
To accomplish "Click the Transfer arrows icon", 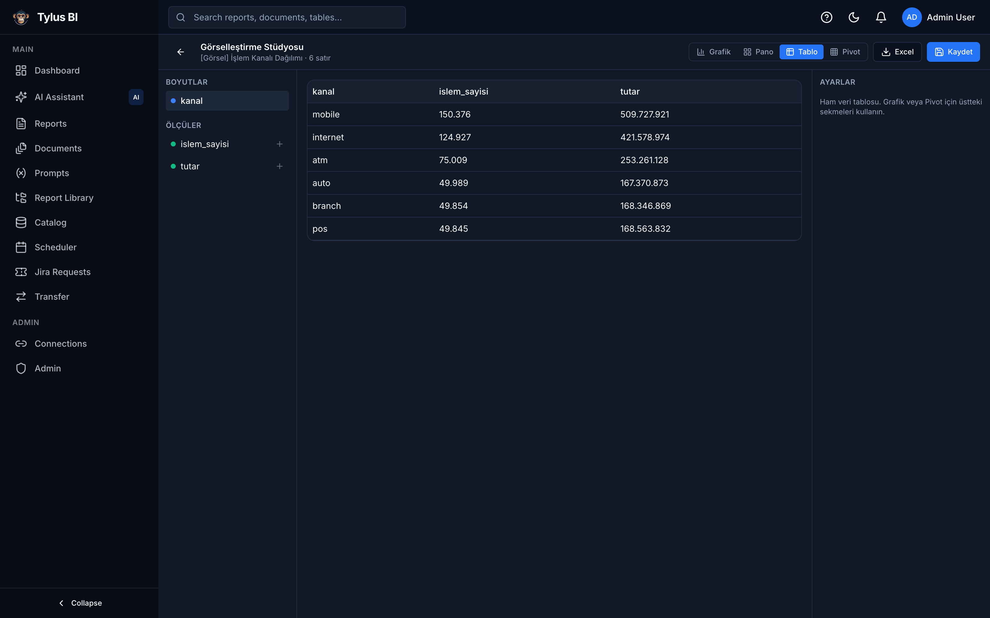I will (21, 297).
